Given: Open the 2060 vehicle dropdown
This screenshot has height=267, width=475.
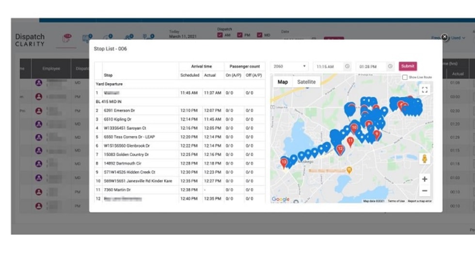Looking at the screenshot, I should pos(289,66).
